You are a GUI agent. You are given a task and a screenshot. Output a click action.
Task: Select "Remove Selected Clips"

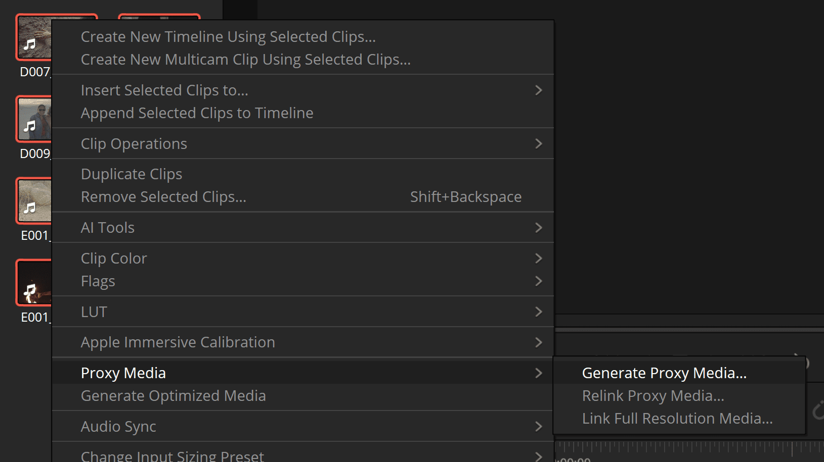(x=163, y=196)
